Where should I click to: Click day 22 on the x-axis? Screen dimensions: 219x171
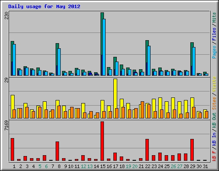click(148, 166)
